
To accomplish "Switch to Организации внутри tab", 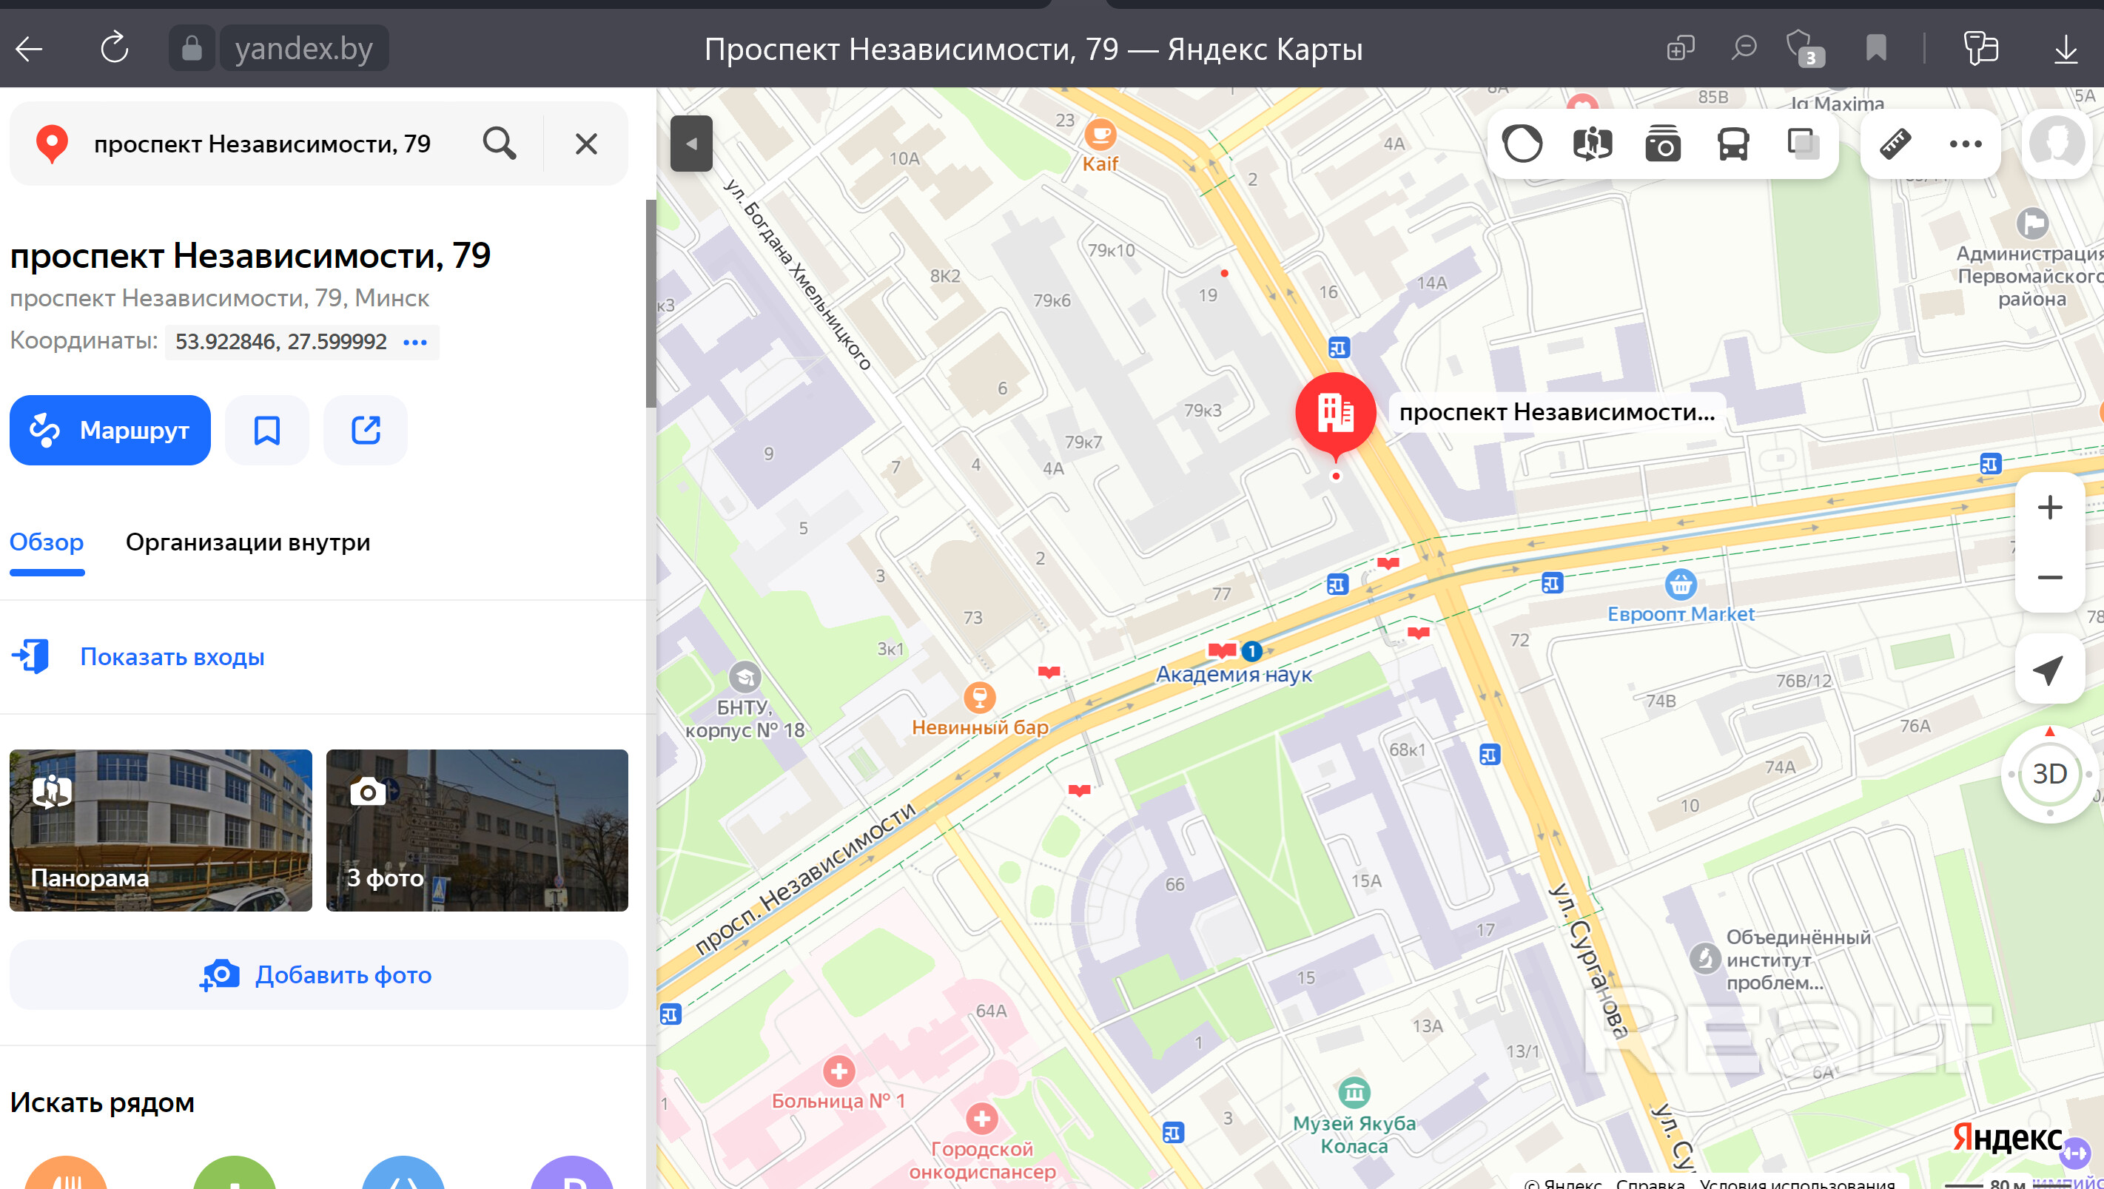I will click(x=247, y=542).
